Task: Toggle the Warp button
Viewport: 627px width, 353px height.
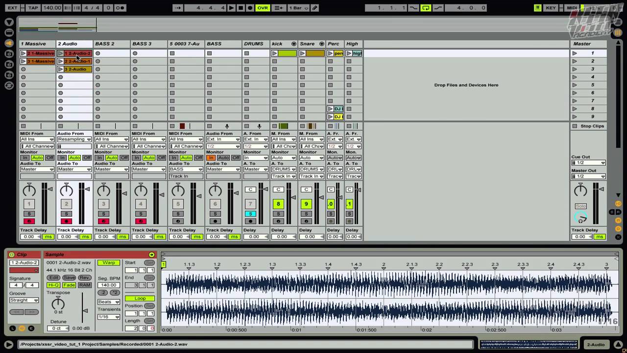Action: [109, 263]
